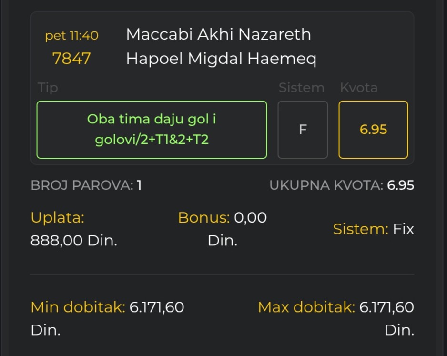
Task: Click the 6.95 odds box
Action: coord(373,130)
